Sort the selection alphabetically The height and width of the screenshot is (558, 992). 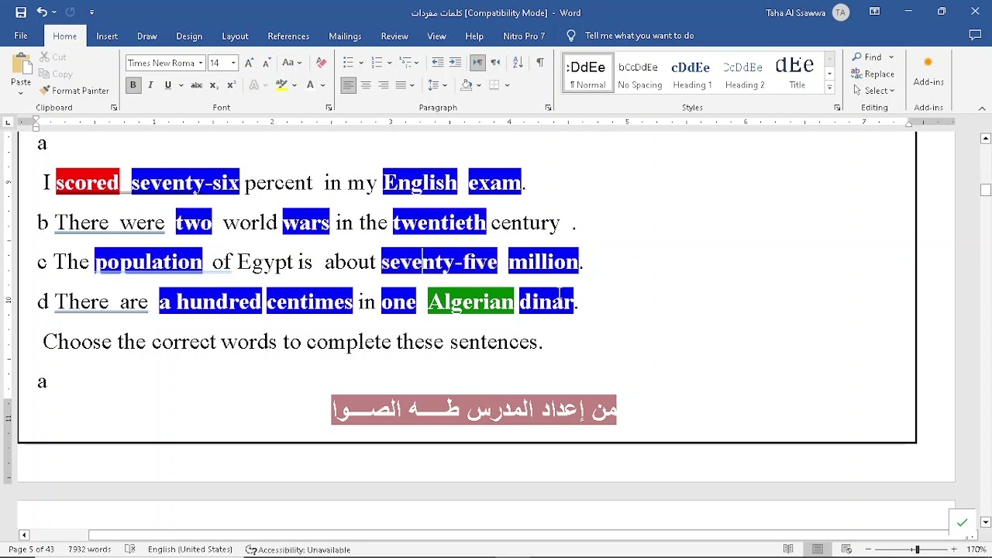(x=518, y=63)
